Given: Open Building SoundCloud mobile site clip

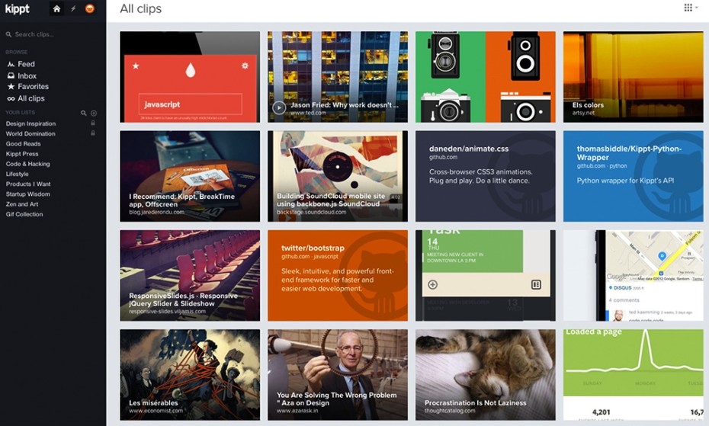Looking at the screenshot, I should click(x=337, y=176).
